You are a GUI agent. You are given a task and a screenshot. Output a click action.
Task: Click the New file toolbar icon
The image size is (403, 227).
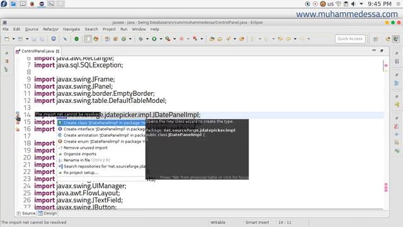click(7, 39)
